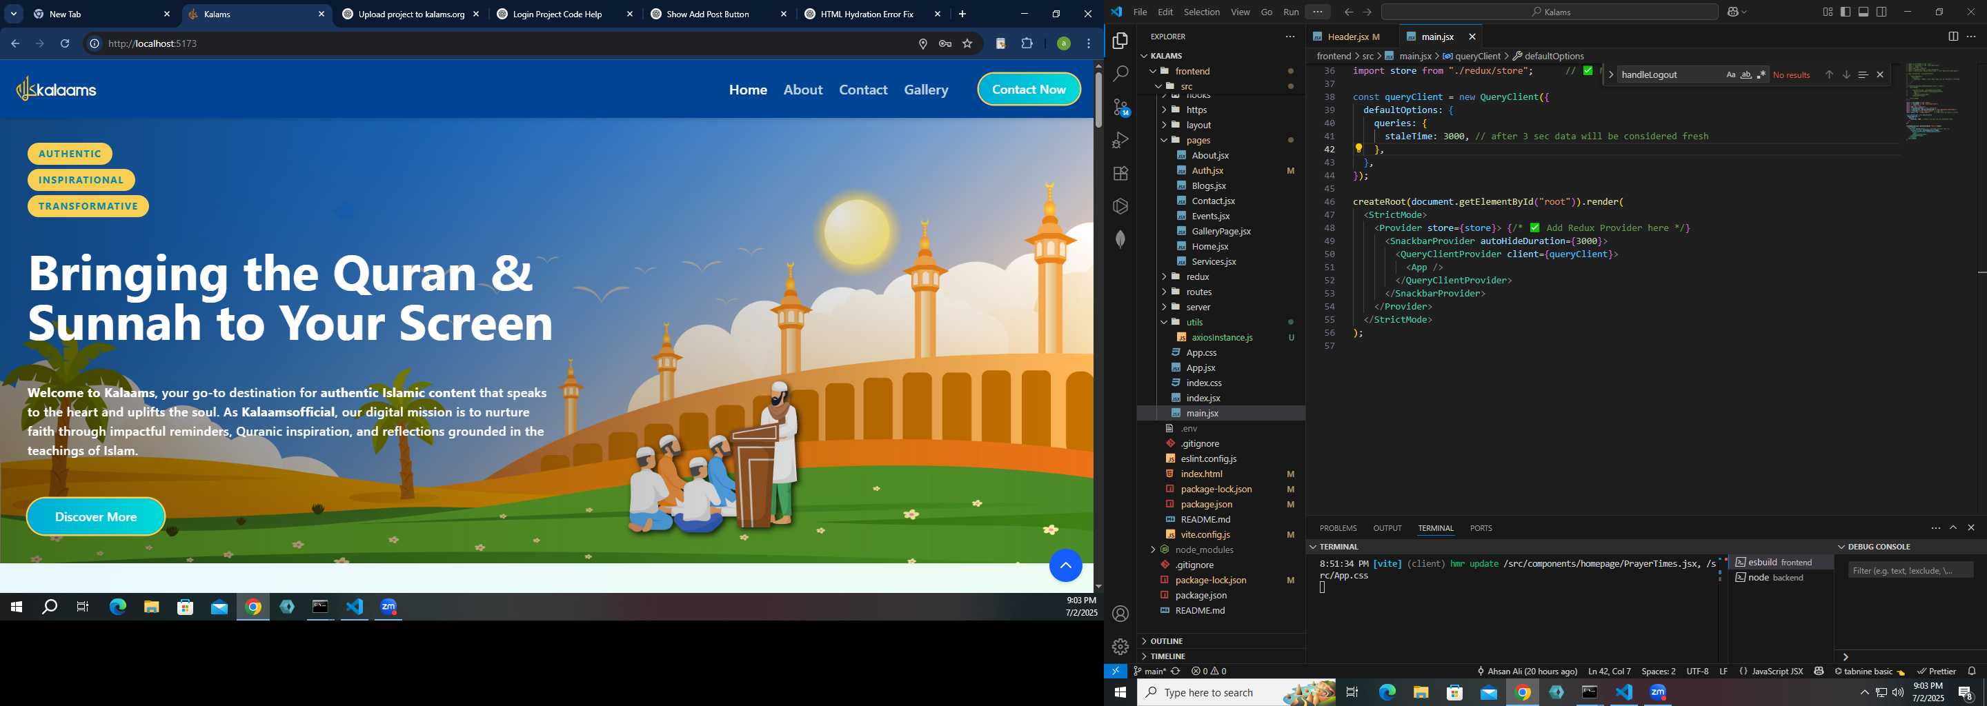
Task: Open About link in site navigation
Action: pos(803,90)
